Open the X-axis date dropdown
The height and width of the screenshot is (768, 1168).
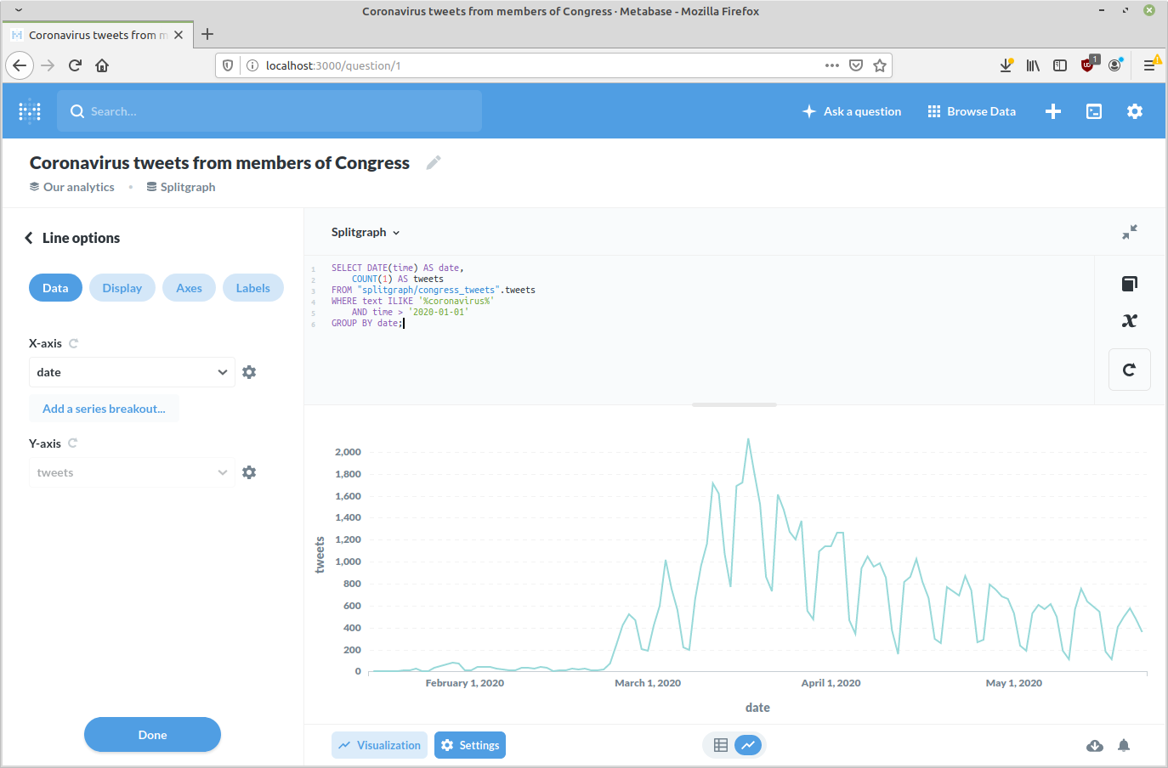(132, 372)
